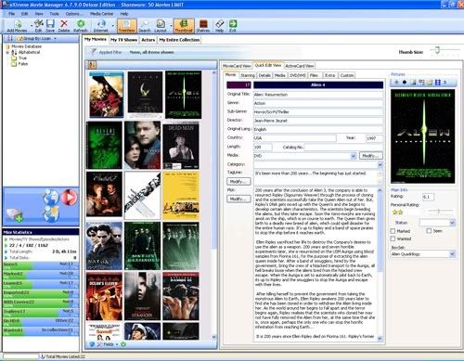Click the blue film strip Pictures icon
The width and height of the screenshot is (464, 361).
(437, 83)
